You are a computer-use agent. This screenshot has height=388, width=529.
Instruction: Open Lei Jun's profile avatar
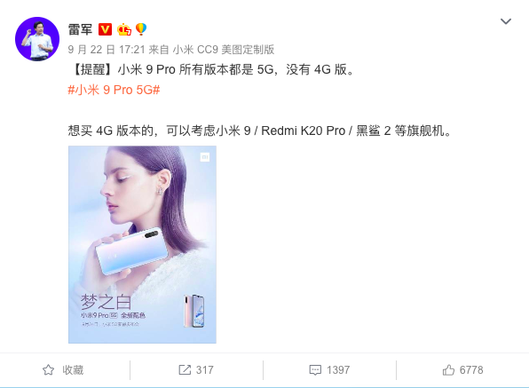[37, 39]
